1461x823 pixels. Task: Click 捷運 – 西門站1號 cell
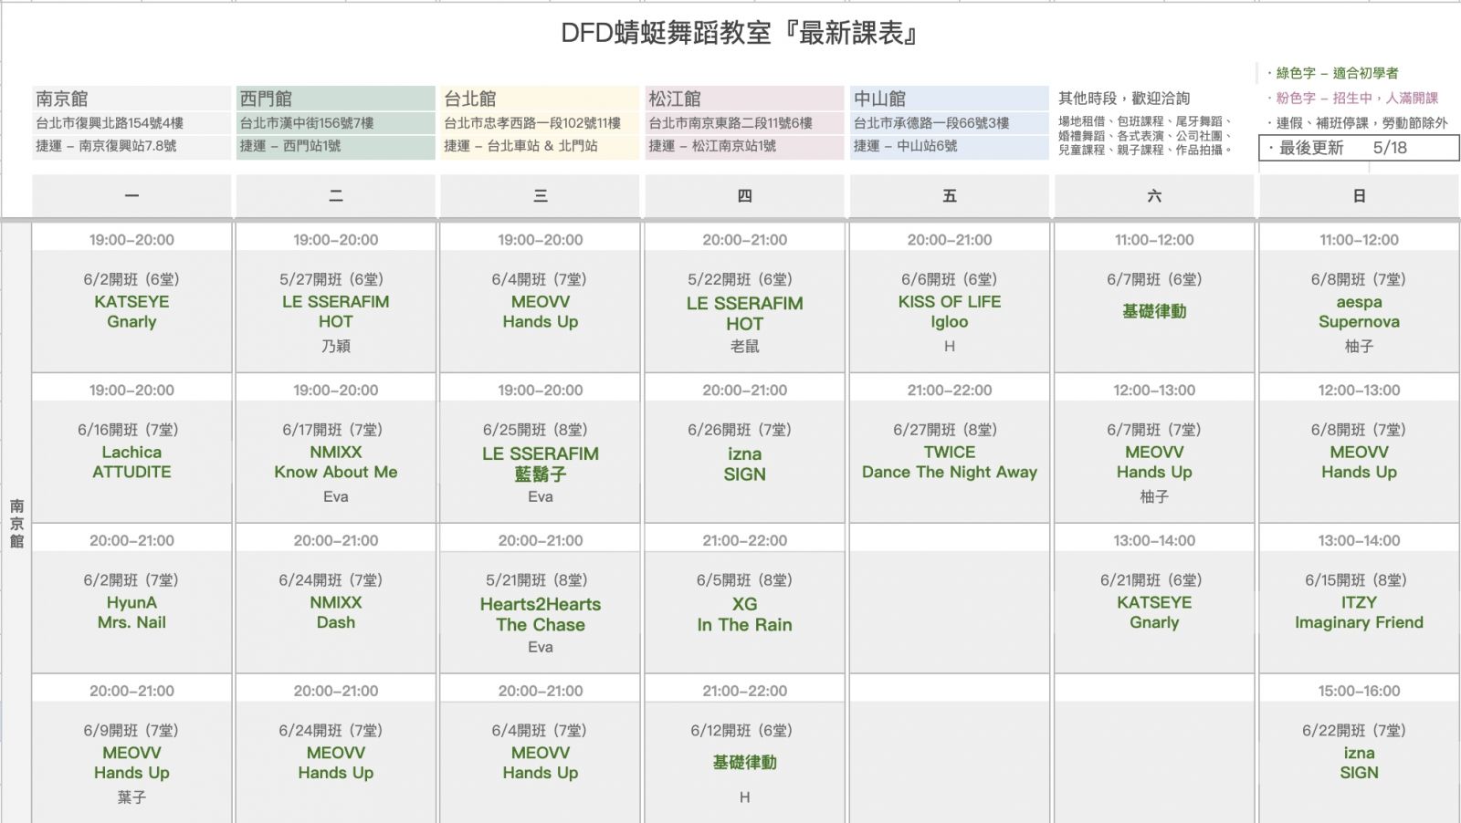click(x=335, y=146)
